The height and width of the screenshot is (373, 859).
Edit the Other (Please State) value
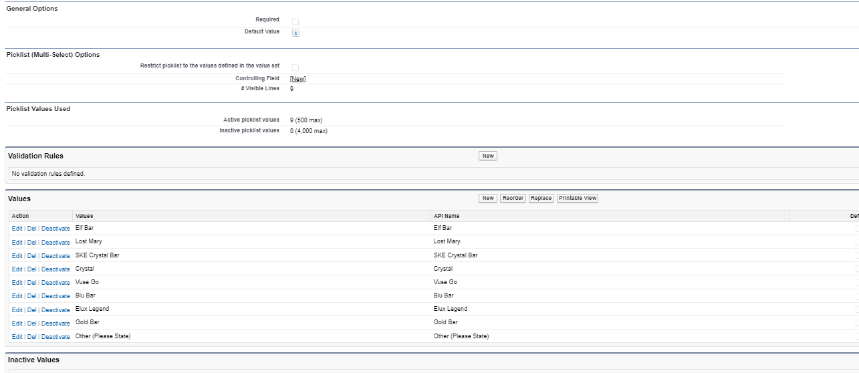click(17, 337)
